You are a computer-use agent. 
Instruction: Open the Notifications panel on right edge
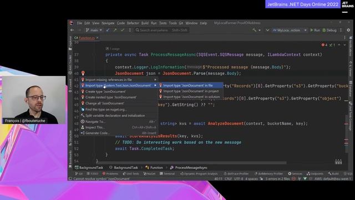tap(351, 47)
